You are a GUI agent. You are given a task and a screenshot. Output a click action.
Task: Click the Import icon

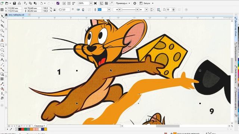pos(64,3)
